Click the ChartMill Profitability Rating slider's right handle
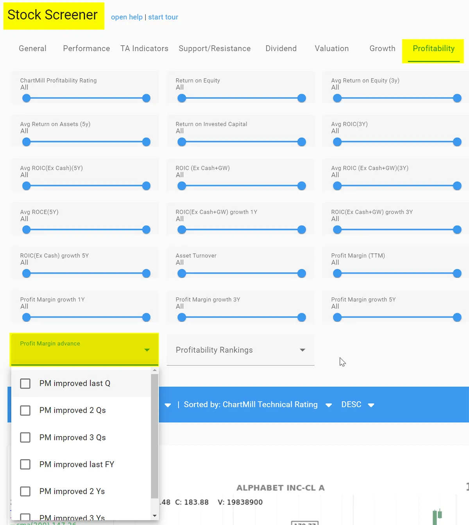This screenshot has width=469, height=525. click(146, 98)
